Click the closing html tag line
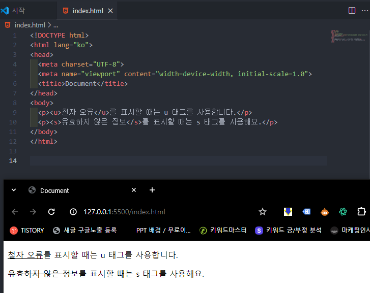This screenshot has width=370, height=293. (x=44, y=141)
